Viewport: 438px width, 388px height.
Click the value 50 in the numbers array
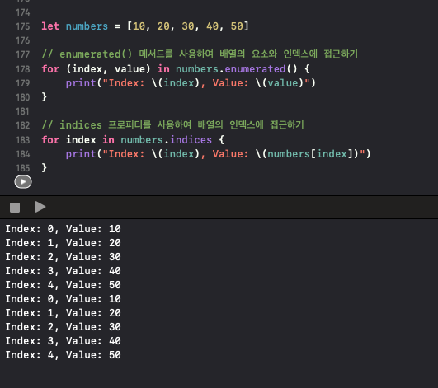[x=237, y=26]
